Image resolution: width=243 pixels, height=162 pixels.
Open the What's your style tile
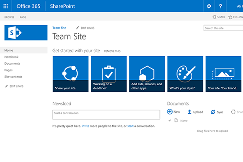click(x=185, y=74)
